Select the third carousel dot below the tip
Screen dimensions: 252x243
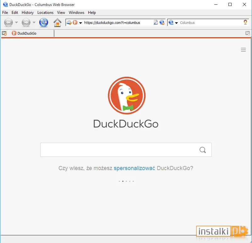(126, 181)
